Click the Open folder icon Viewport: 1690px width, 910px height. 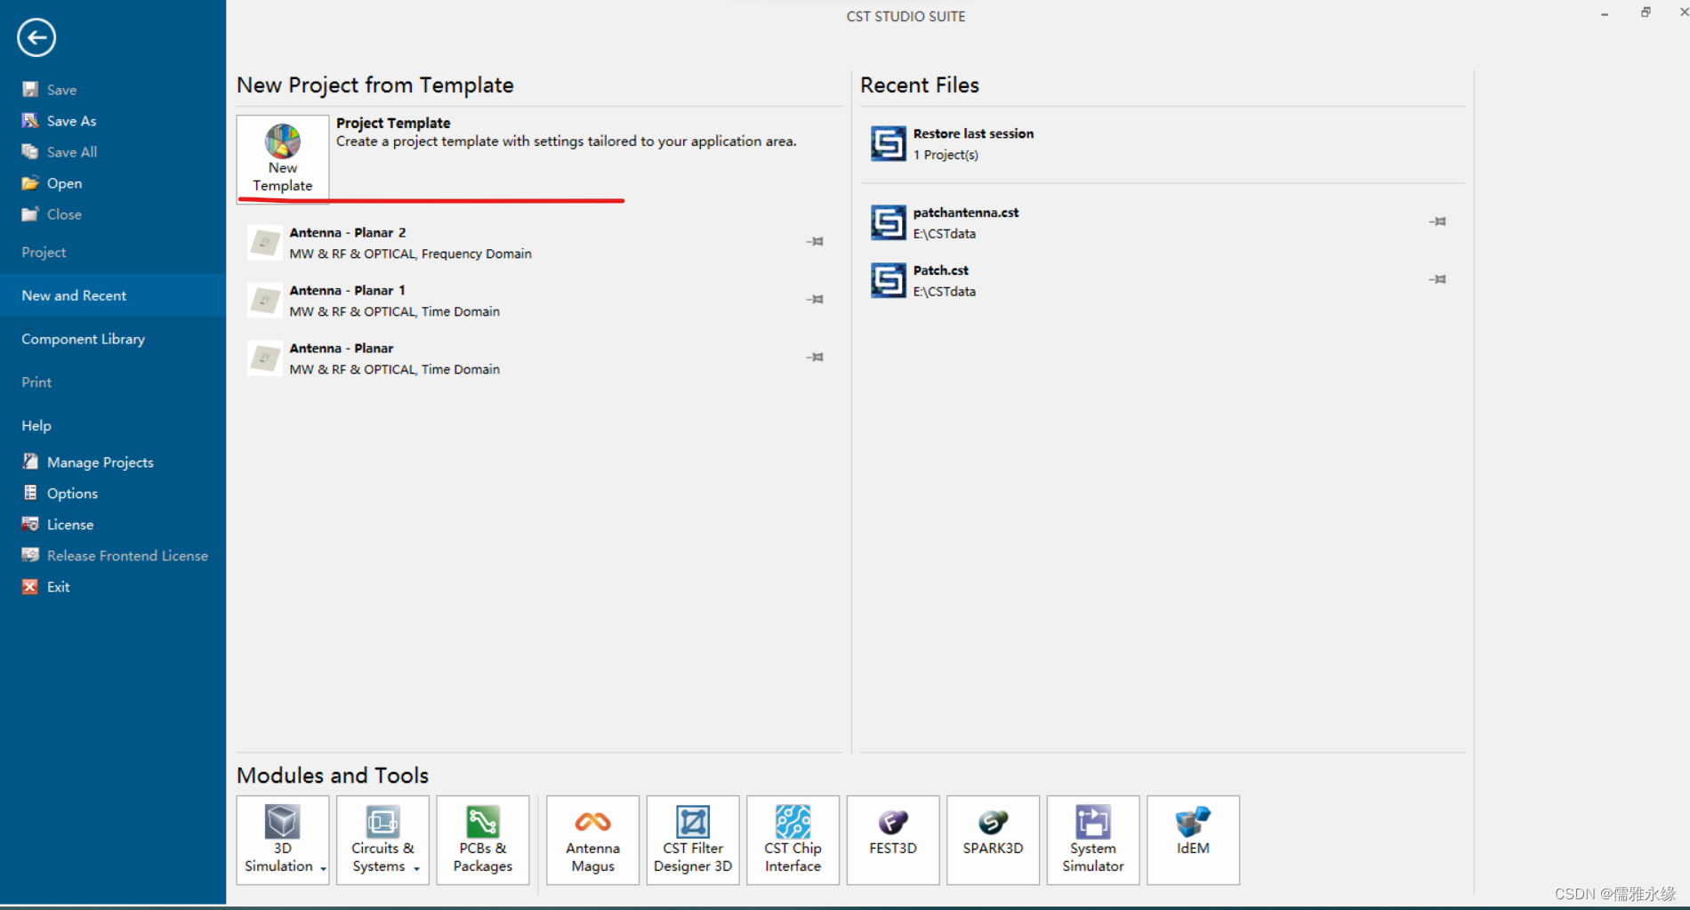coord(30,182)
